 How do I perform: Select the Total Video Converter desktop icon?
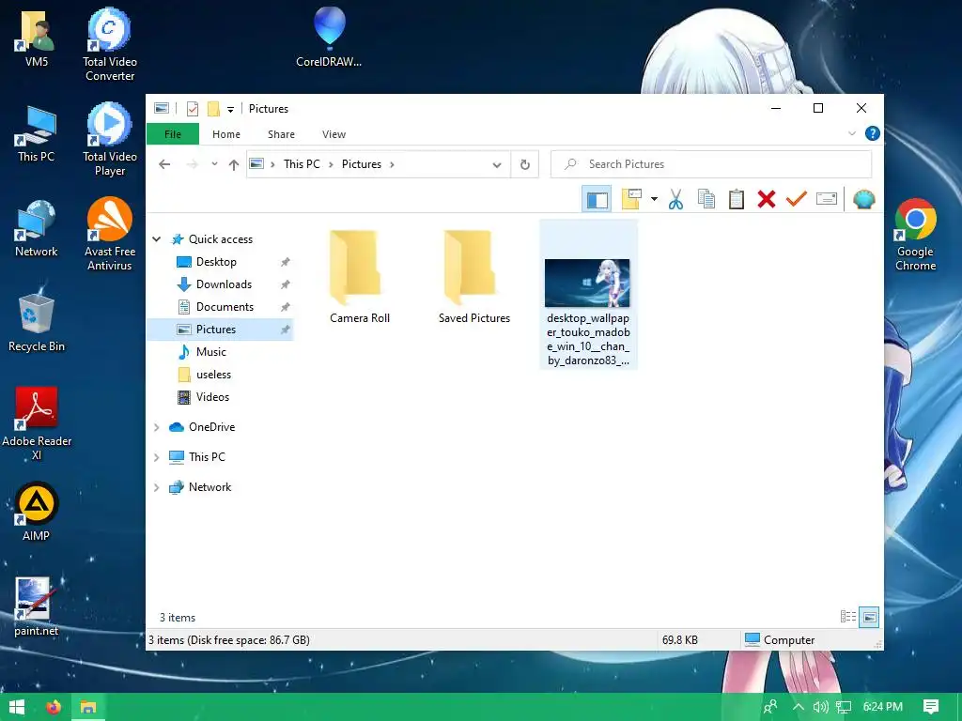pyautogui.click(x=109, y=45)
